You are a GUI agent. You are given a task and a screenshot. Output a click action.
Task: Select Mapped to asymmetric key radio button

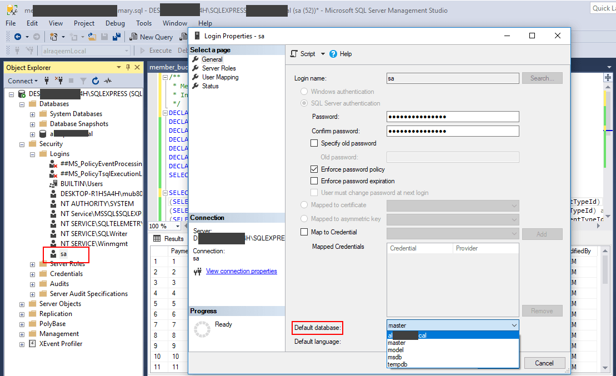click(x=304, y=218)
